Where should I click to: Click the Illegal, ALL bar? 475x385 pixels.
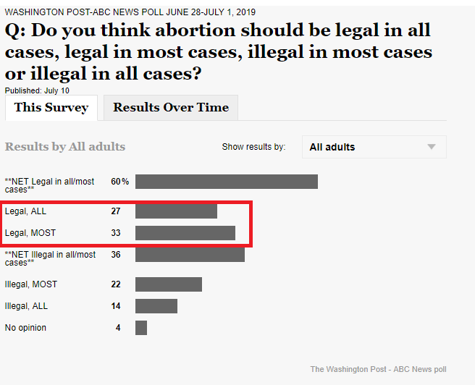click(x=156, y=306)
